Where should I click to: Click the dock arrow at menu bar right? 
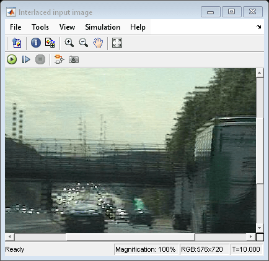258,27
